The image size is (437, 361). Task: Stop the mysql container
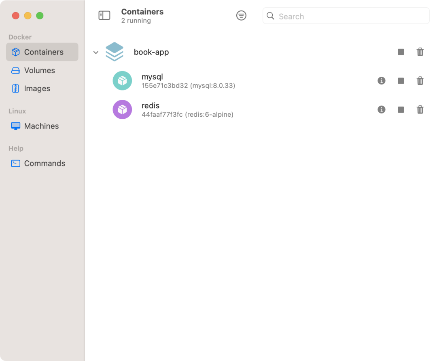401,81
